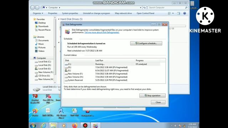Click Open Control Panel in toolbar
The height and width of the screenshot is (128, 228).
point(145,13)
